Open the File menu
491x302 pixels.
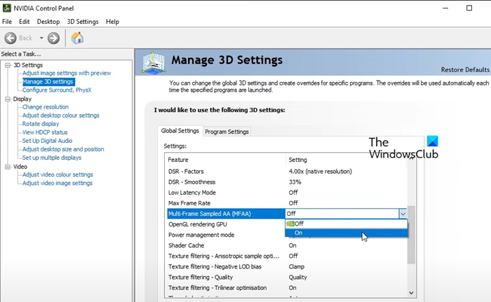[7, 22]
